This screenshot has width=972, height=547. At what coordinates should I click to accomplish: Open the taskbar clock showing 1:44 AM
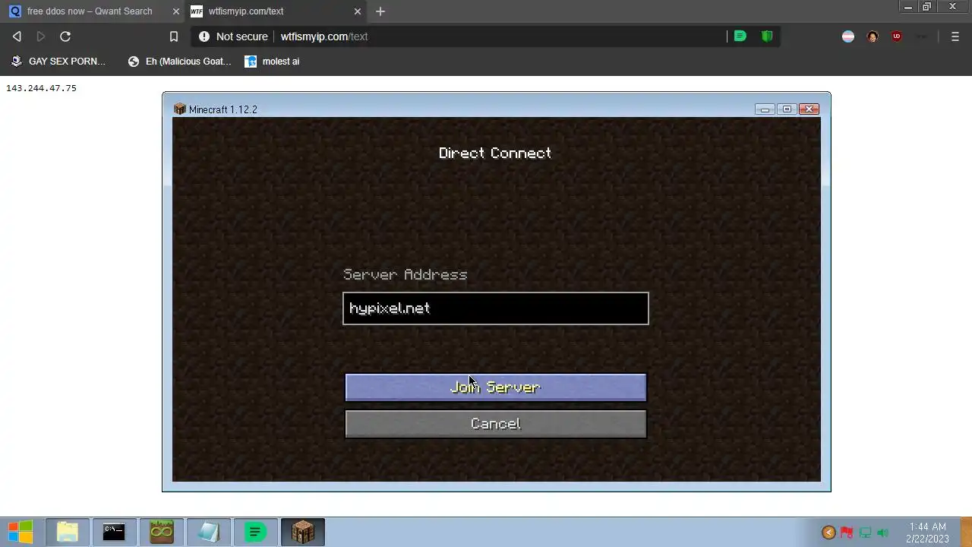[927, 533]
